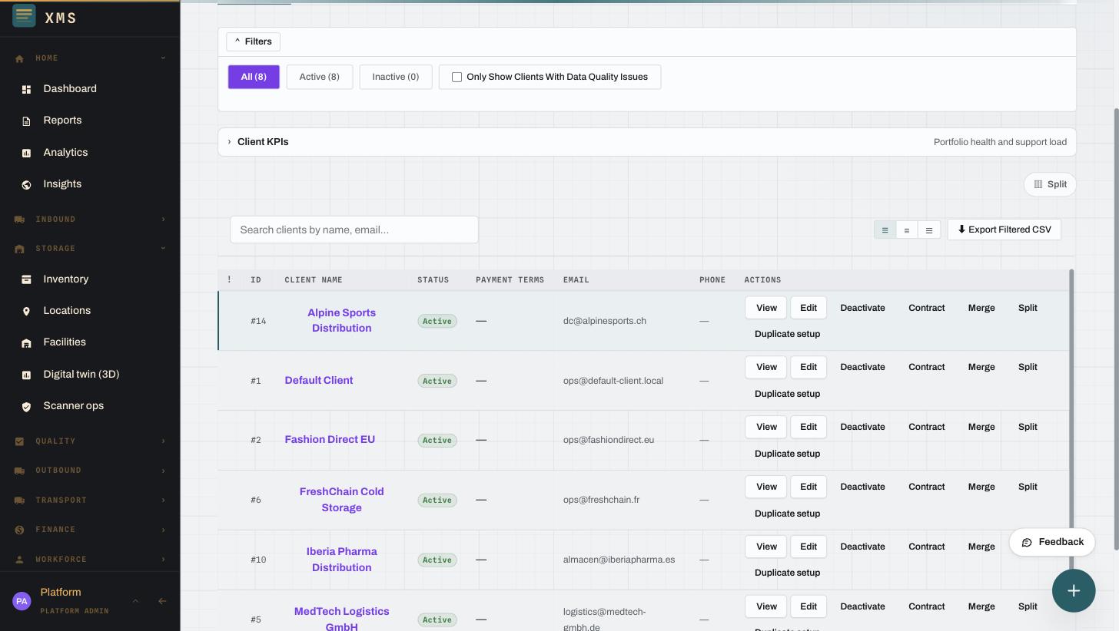The image size is (1119, 631).
Task: Select comfortable row density icon
Action: 929,230
